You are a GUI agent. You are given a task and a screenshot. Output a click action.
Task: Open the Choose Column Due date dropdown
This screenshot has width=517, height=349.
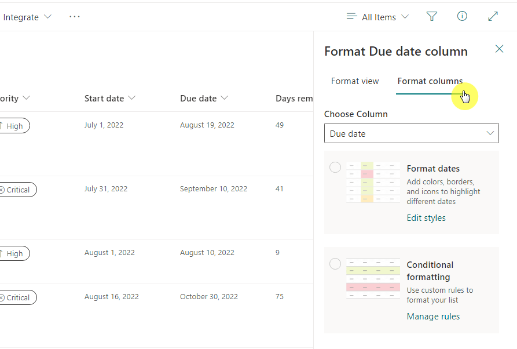[412, 133]
